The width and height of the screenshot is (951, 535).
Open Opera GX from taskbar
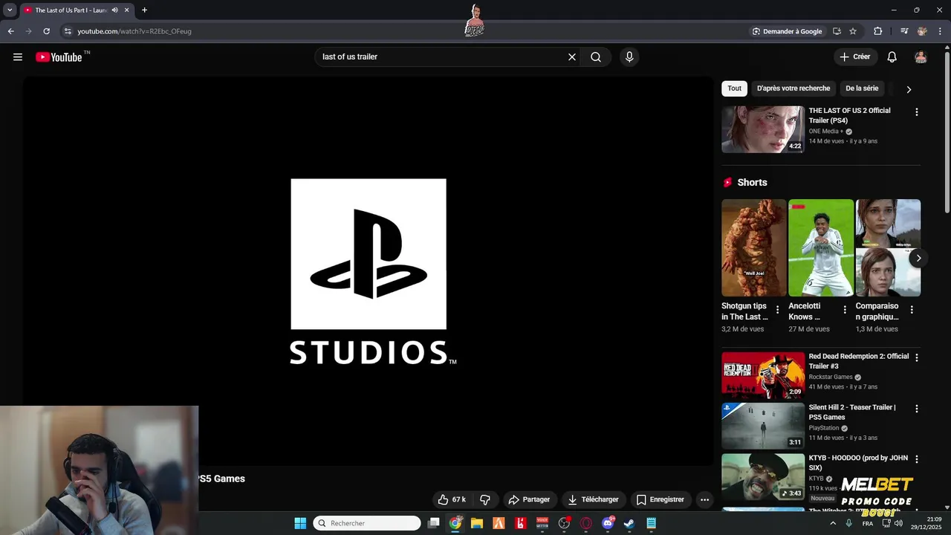[586, 523]
